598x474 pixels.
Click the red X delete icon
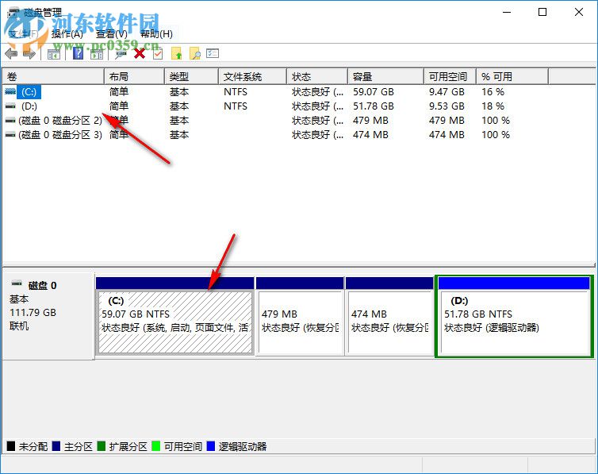point(140,54)
